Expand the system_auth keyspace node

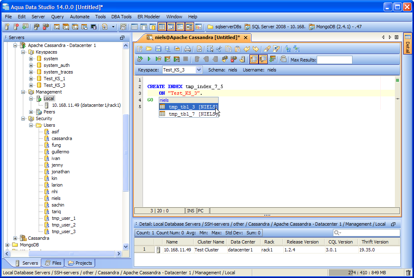point(31,65)
